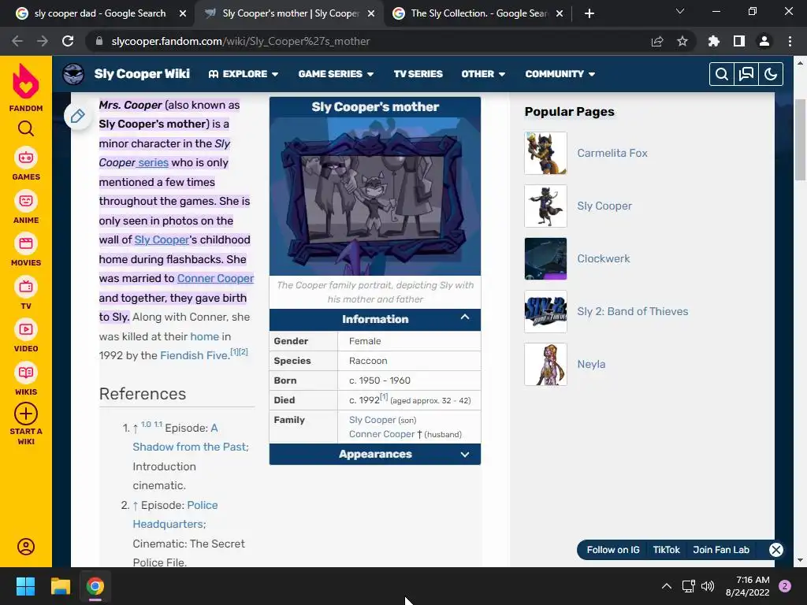Click the Start a Wiki plus icon
Viewport: 807px width, 605px height.
[26, 414]
